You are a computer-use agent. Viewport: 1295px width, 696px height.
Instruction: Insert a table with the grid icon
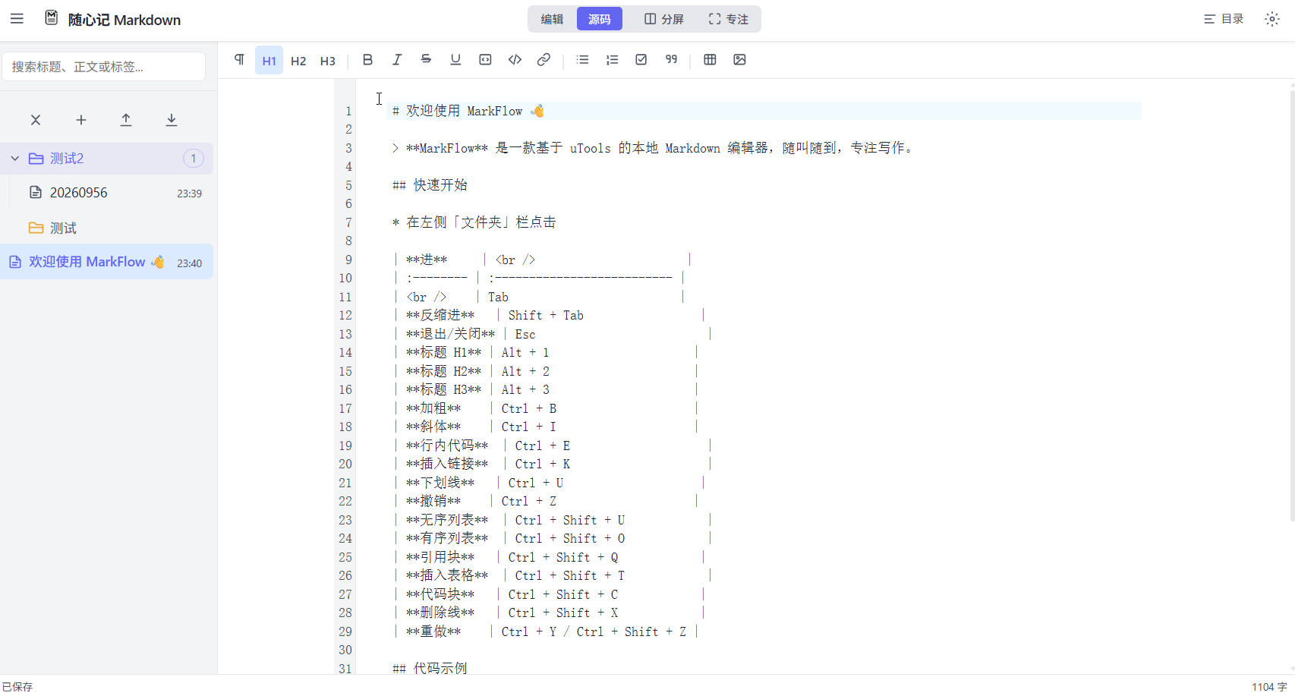tap(710, 60)
